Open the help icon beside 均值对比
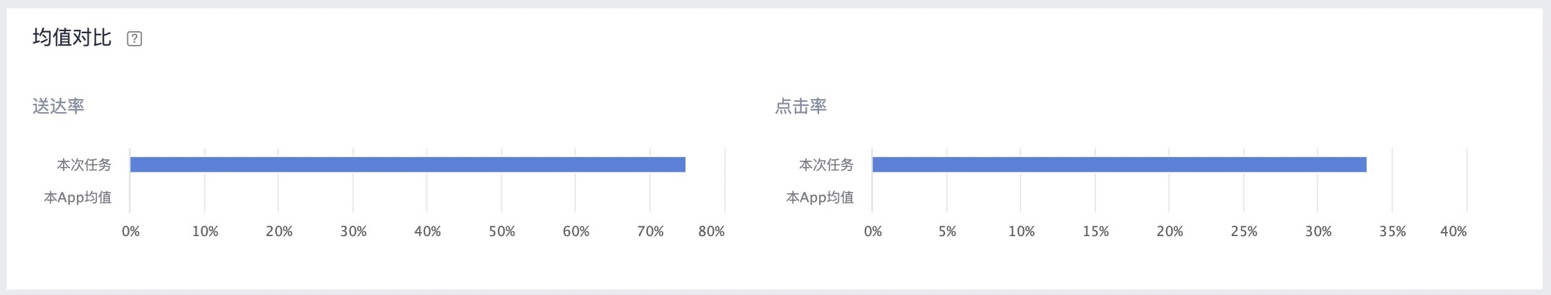The width and height of the screenshot is (1551, 295). coord(135,39)
